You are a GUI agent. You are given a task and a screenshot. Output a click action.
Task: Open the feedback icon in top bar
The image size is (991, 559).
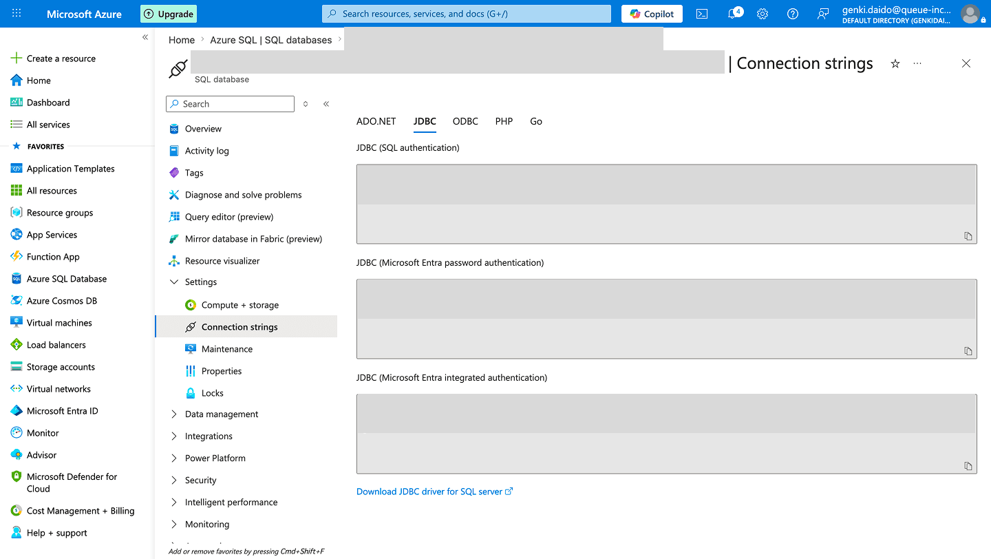(823, 14)
